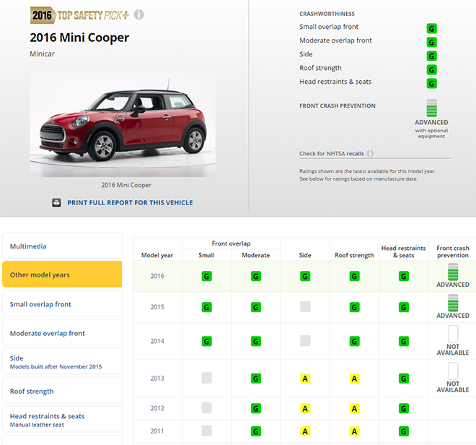Click 2012 Roof strength A rating badge

pos(354,409)
